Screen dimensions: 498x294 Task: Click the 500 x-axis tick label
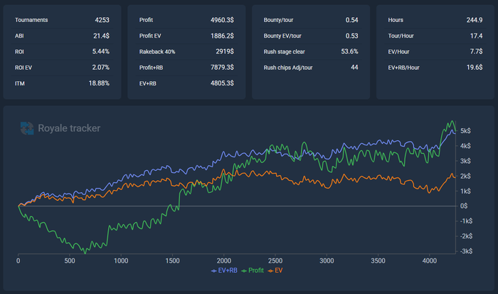coord(70,261)
